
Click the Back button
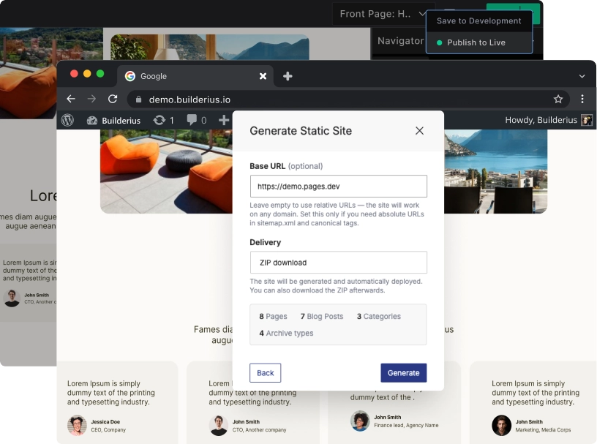(x=266, y=373)
